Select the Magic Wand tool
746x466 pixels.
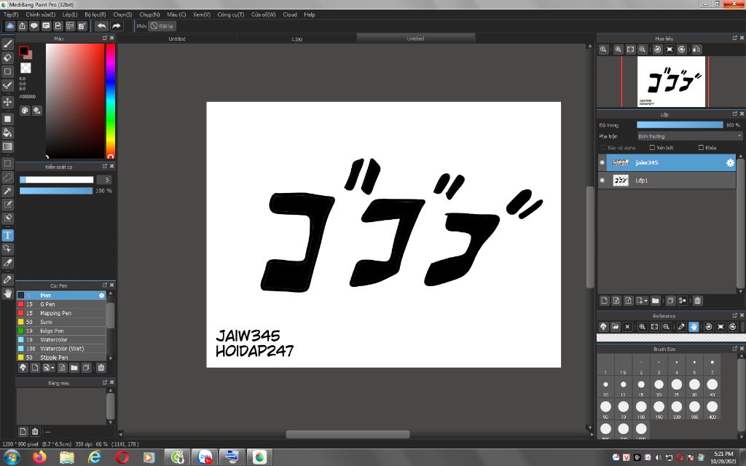coord(7,191)
